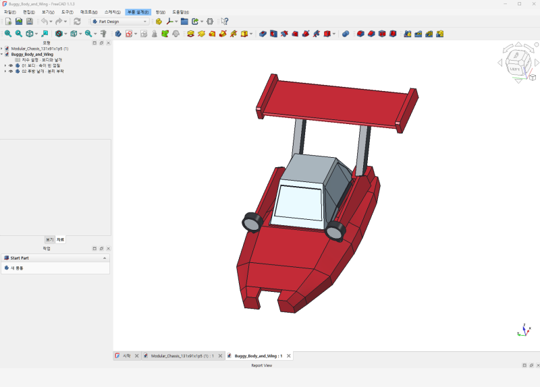The height and width of the screenshot is (387, 540).
Task: Switch to the 자료 panel tab
Action: [60, 239]
